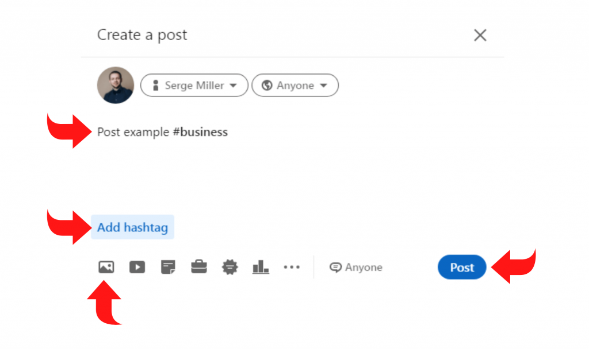Click the Create a post header text
The height and width of the screenshot is (349, 589).
click(141, 34)
